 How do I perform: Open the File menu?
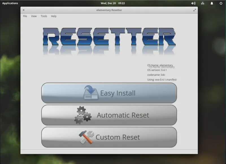[25, 16]
